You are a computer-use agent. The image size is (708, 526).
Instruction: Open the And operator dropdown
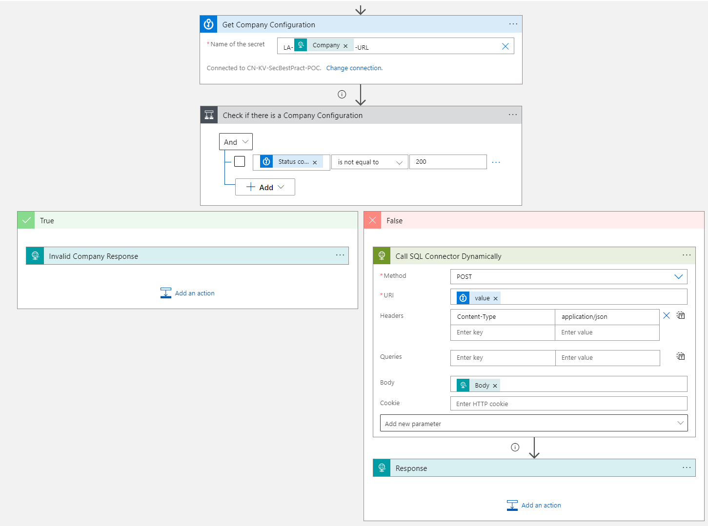236,142
